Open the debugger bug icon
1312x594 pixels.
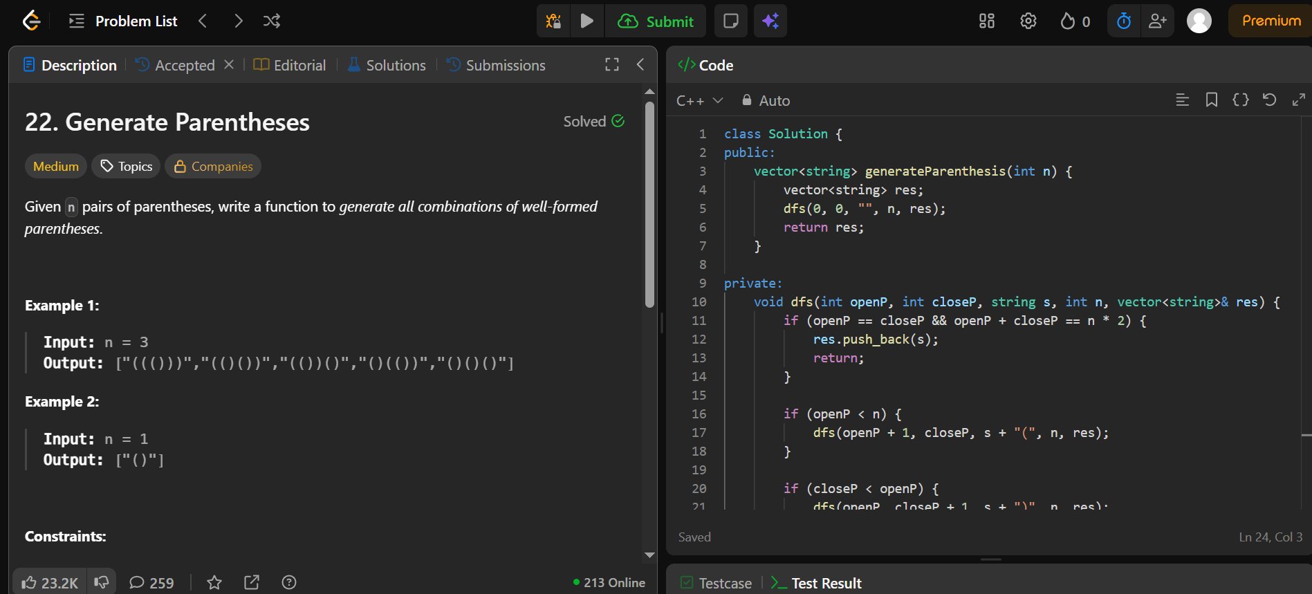[x=553, y=21]
